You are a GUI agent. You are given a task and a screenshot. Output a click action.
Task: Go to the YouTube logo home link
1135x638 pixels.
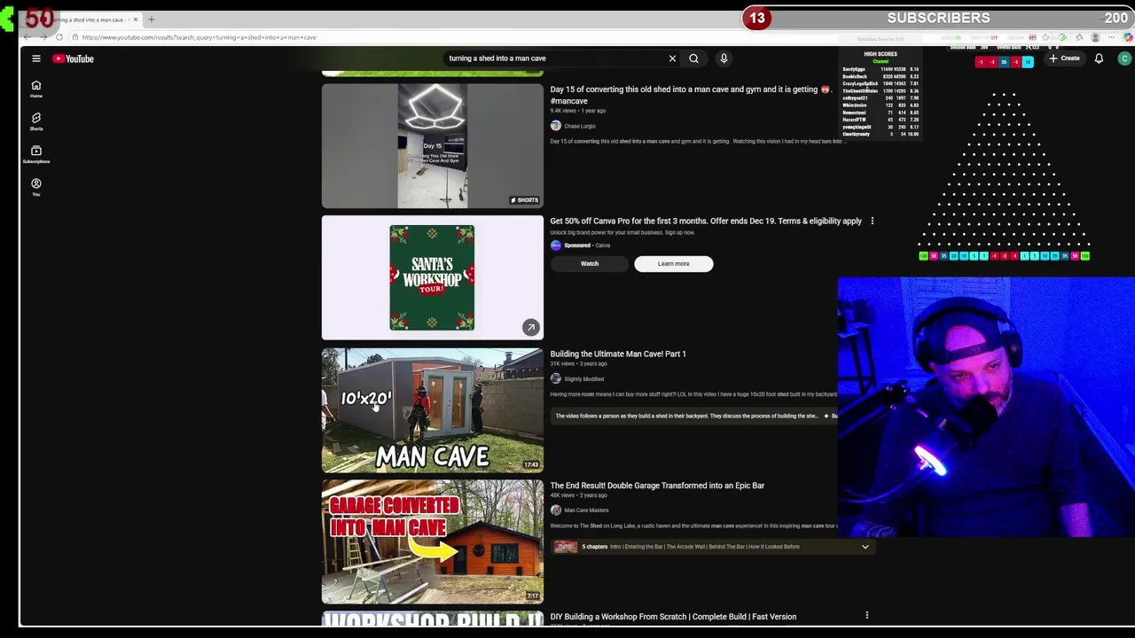point(73,58)
